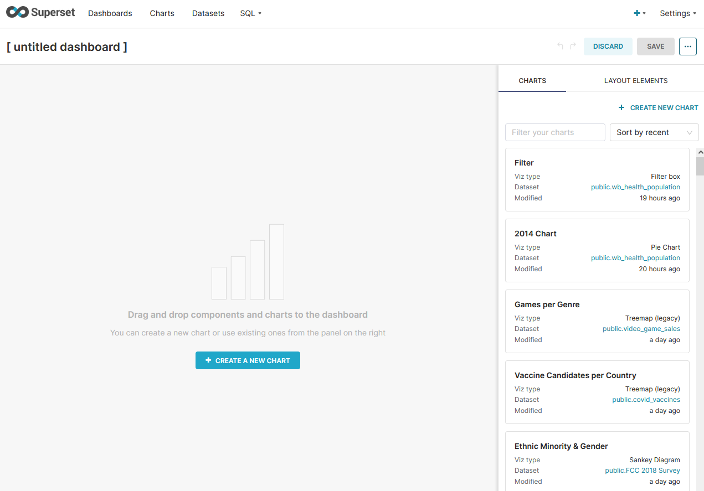Click the Superset logo
The image size is (704, 491).
coord(40,12)
